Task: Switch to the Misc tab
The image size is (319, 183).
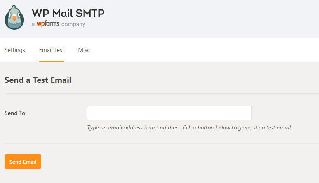Action: 84,50
